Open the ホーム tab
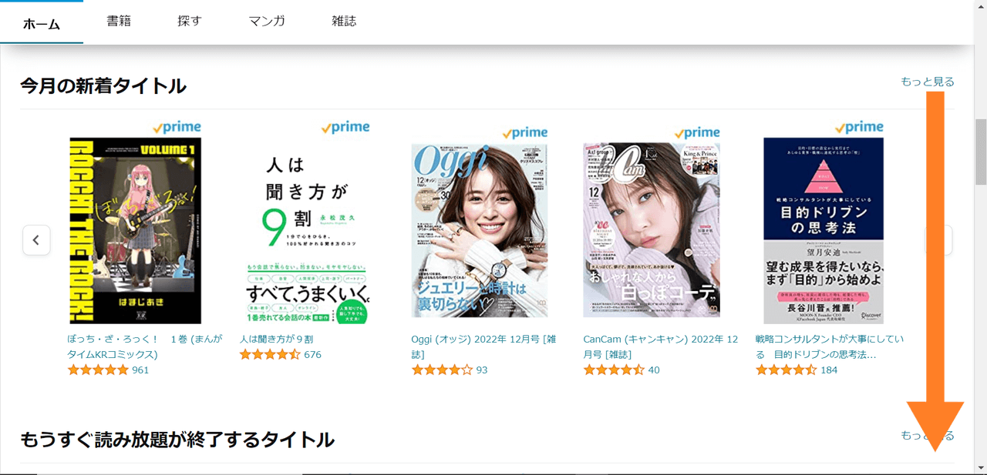Viewport: 987px width, 475px height. coord(42,23)
